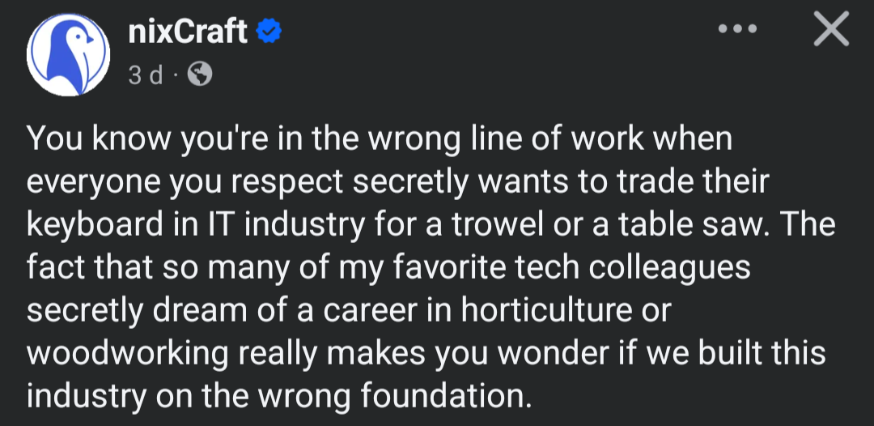Click the globe public audience icon
Screen dimensions: 874x426
click(199, 75)
